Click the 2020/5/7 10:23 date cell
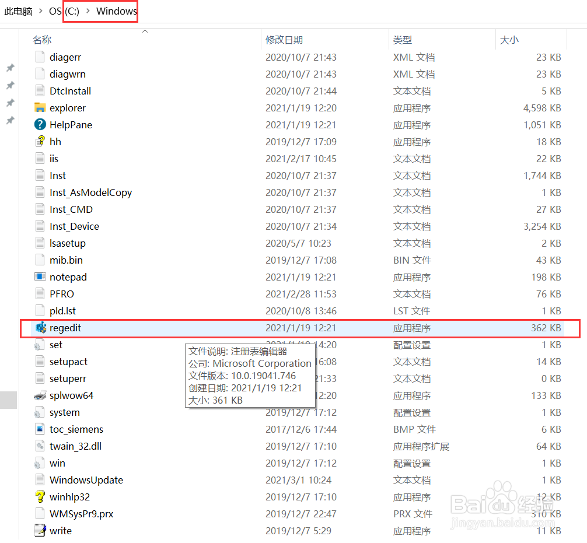The height and width of the screenshot is (543, 587). tap(298, 243)
